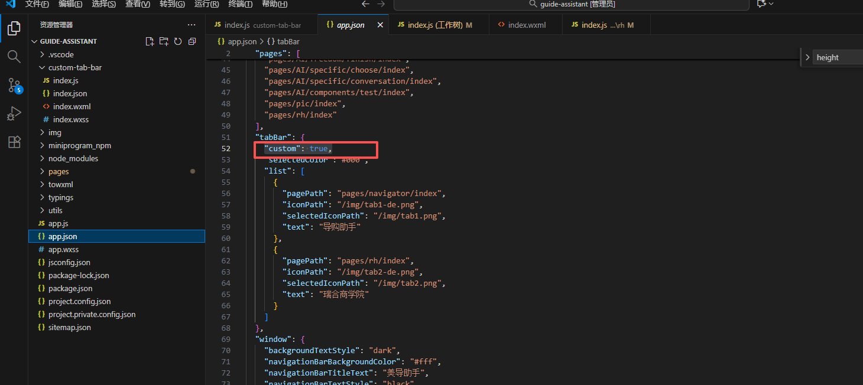Click the guide-assistant command center search box

572,4
